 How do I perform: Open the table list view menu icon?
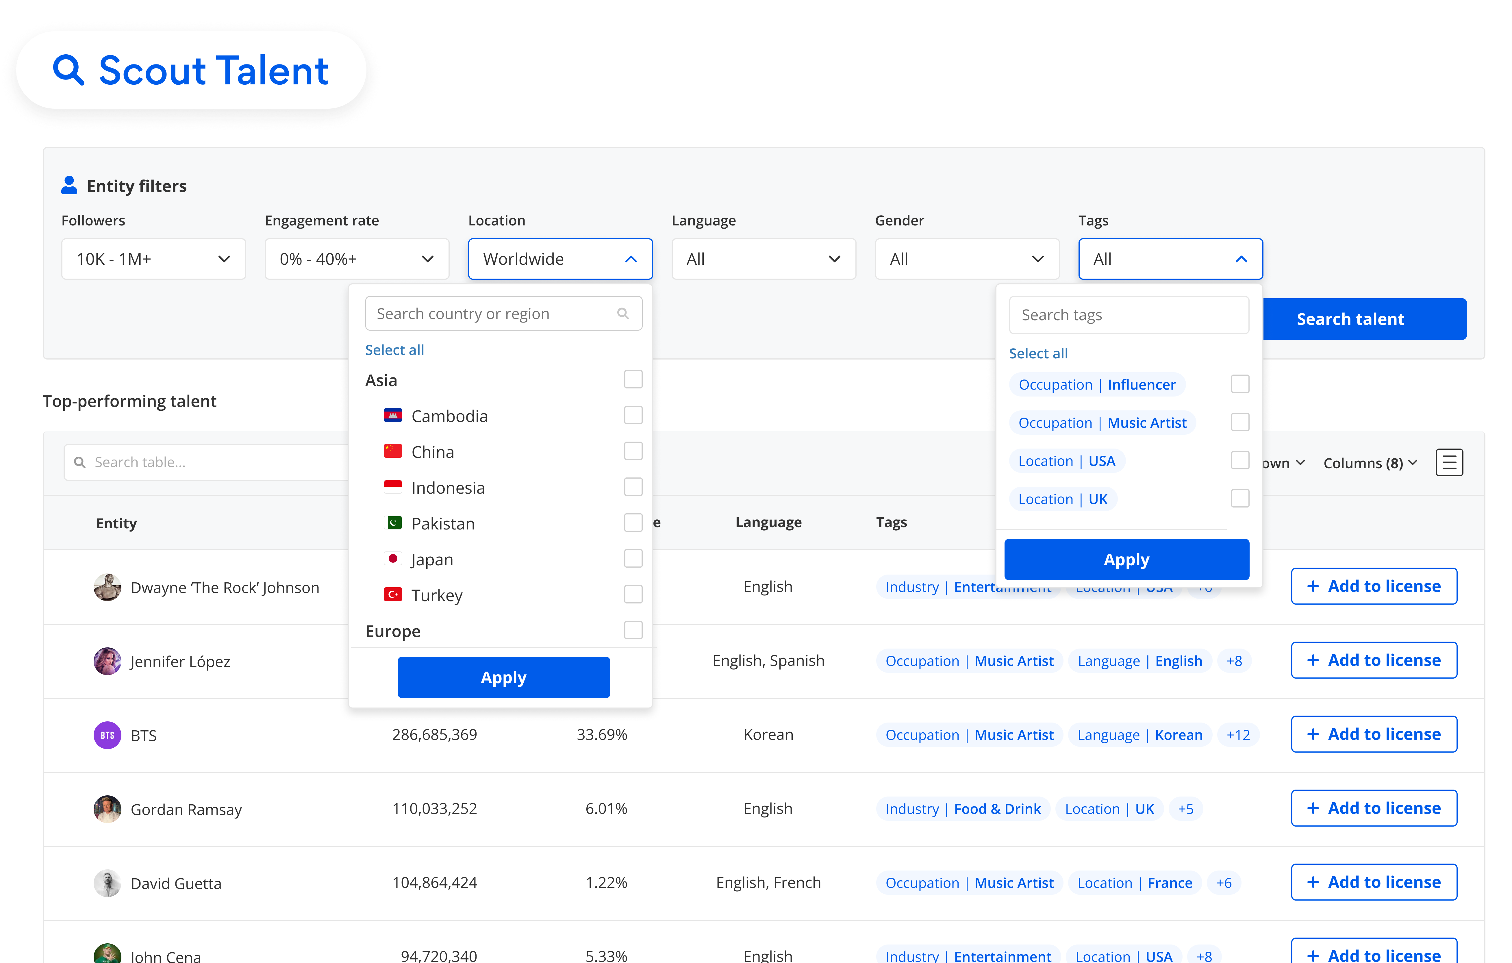1449,463
